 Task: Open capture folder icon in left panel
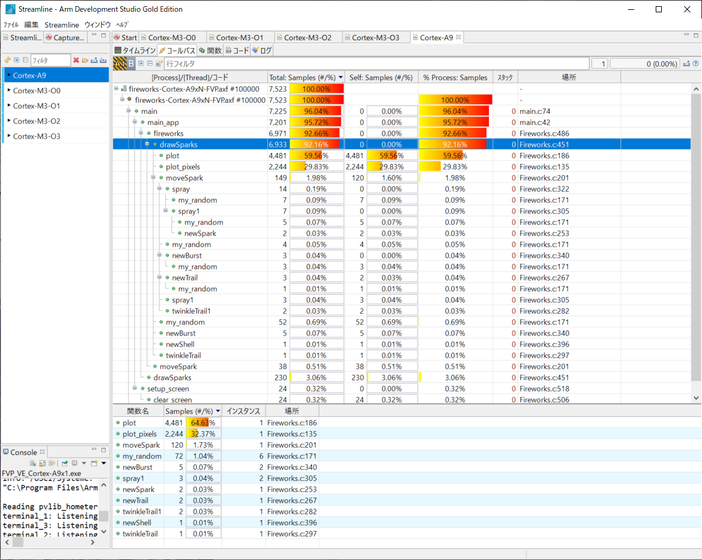coord(85,60)
